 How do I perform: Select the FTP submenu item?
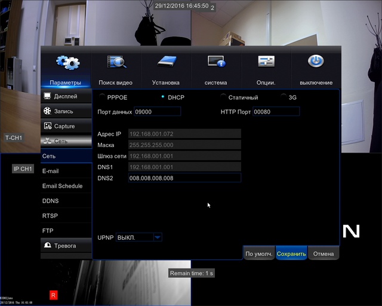[x=66, y=230]
